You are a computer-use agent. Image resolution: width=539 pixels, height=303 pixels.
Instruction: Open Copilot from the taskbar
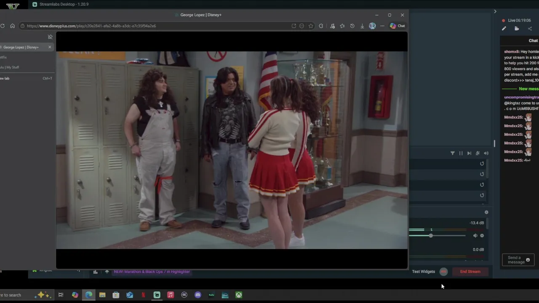(75, 295)
